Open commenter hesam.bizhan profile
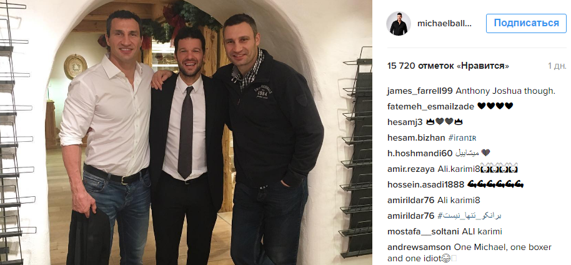 pyautogui.click(x=416, y=137)
